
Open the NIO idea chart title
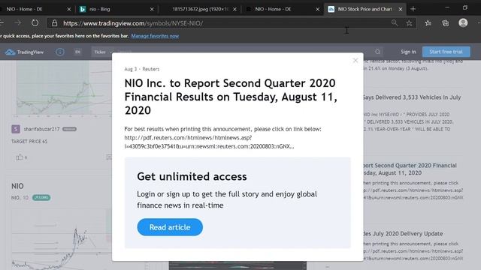click(x=17, y=186)
